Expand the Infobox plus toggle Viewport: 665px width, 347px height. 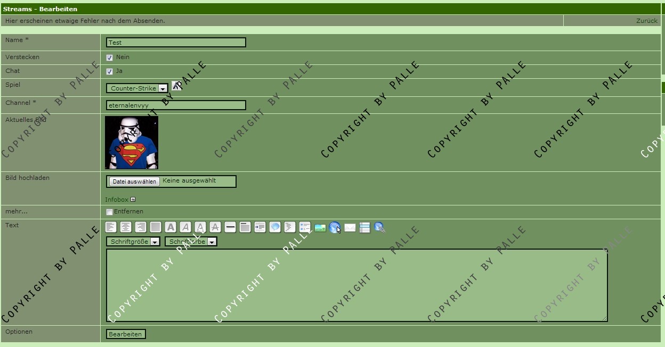click(x=133, y=200)
